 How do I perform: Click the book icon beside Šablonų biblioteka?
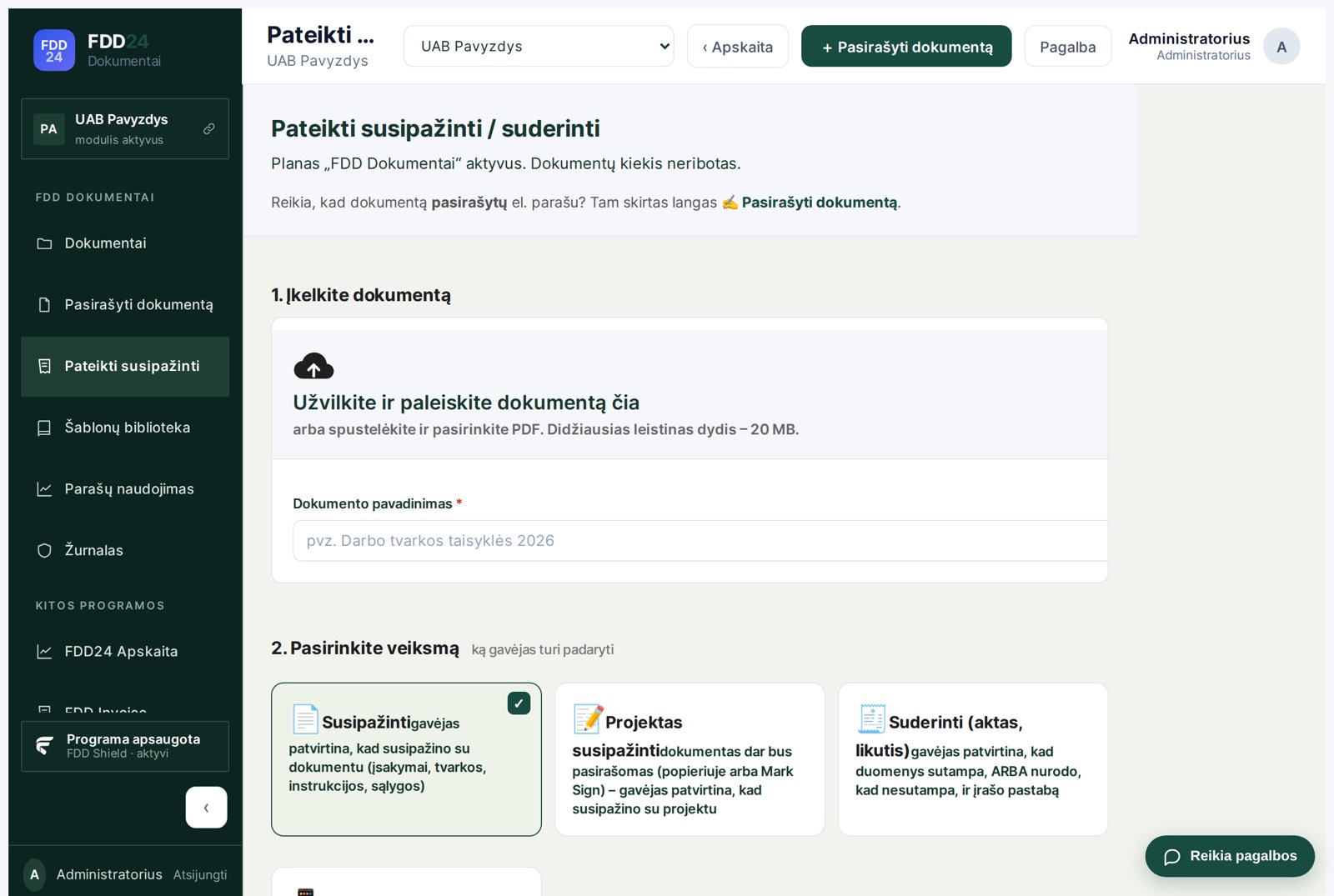44,428
